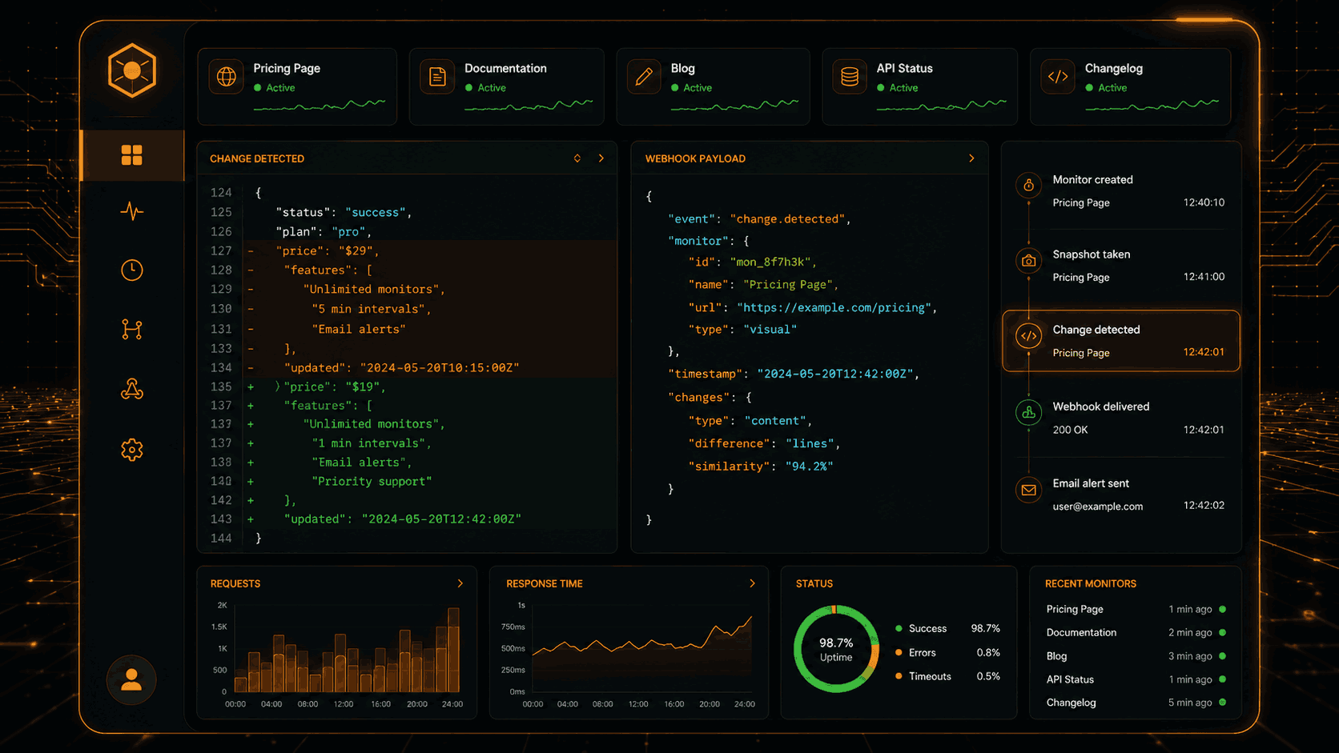Click the added "Priority support" line
Image resolution: width=1339 pixels, height=753 pixels.
click(x=432, y=481)
